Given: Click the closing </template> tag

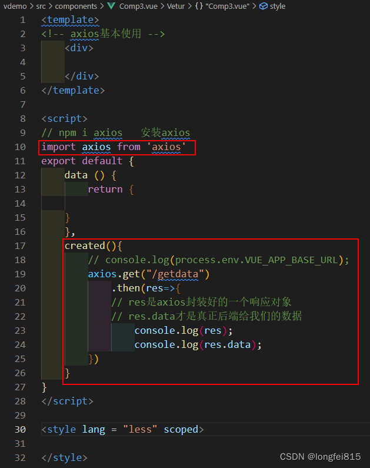Looking at the screenshot, I should [x=73, y=90].
